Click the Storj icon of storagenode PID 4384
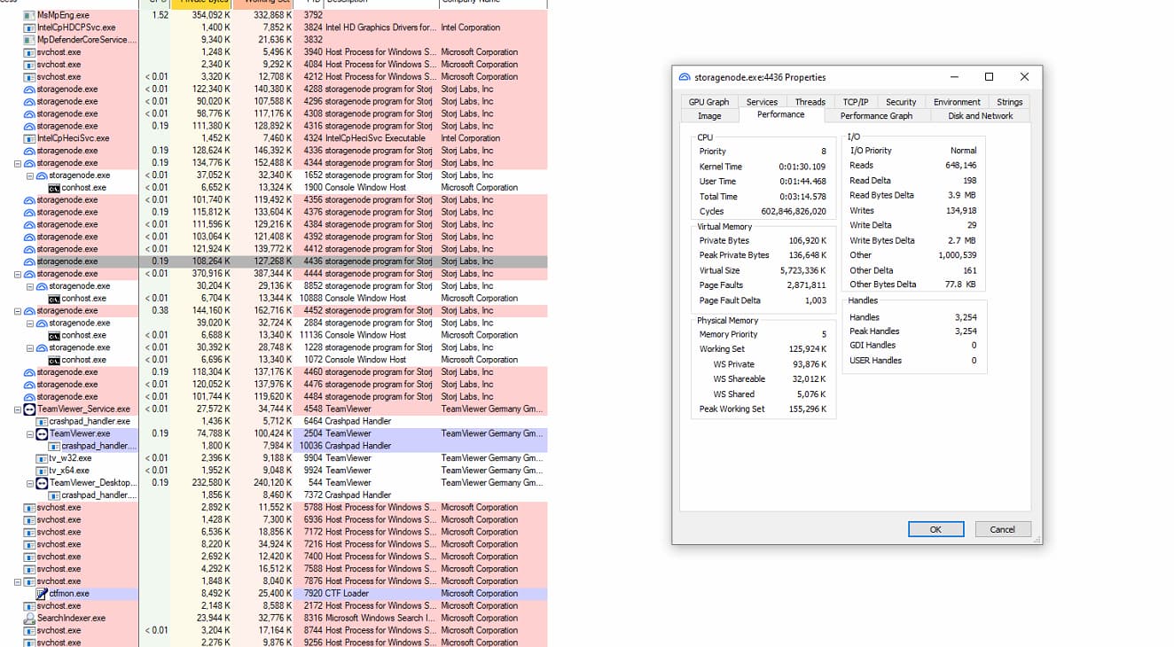This screenshot has height=647, width=1174. pyautogui.click(x=29, y=224)
